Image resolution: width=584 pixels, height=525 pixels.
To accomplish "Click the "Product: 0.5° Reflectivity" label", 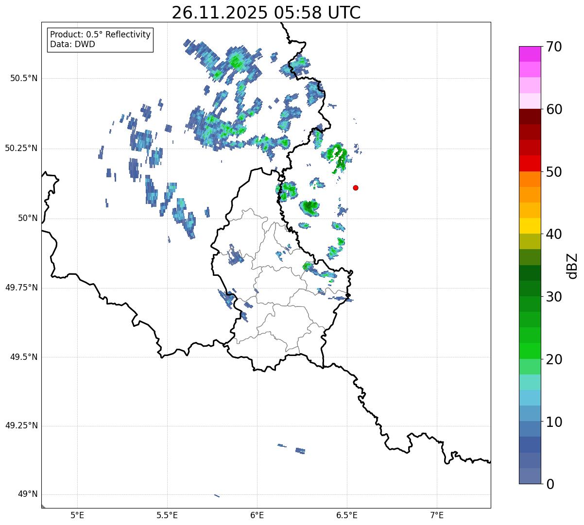I will click(100, 35).
